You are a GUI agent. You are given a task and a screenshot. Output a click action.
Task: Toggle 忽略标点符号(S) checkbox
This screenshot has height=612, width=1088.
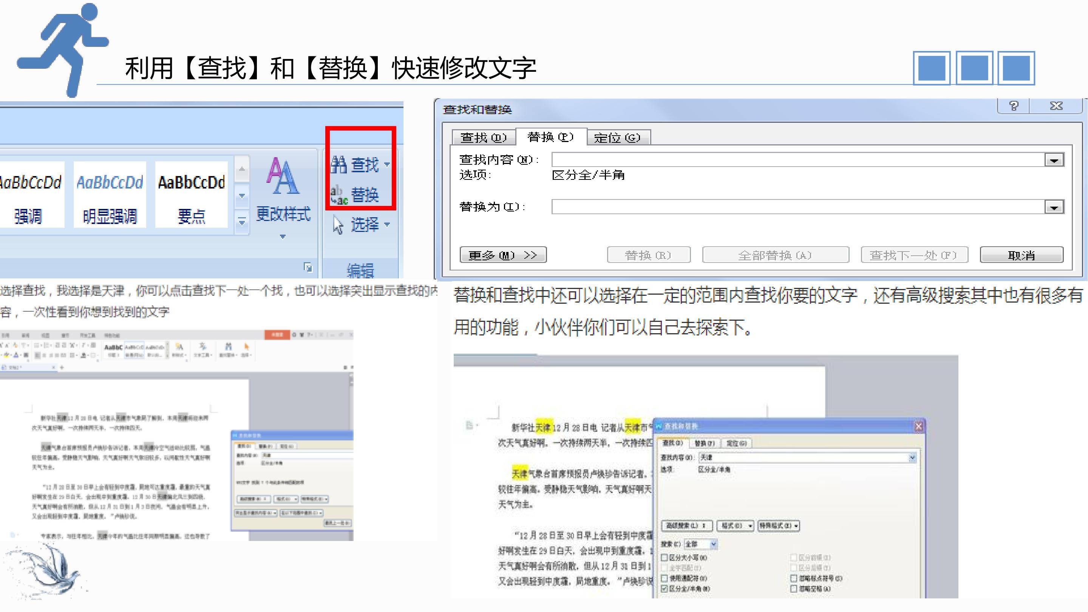pyautogui.click(x=794, y=578)
